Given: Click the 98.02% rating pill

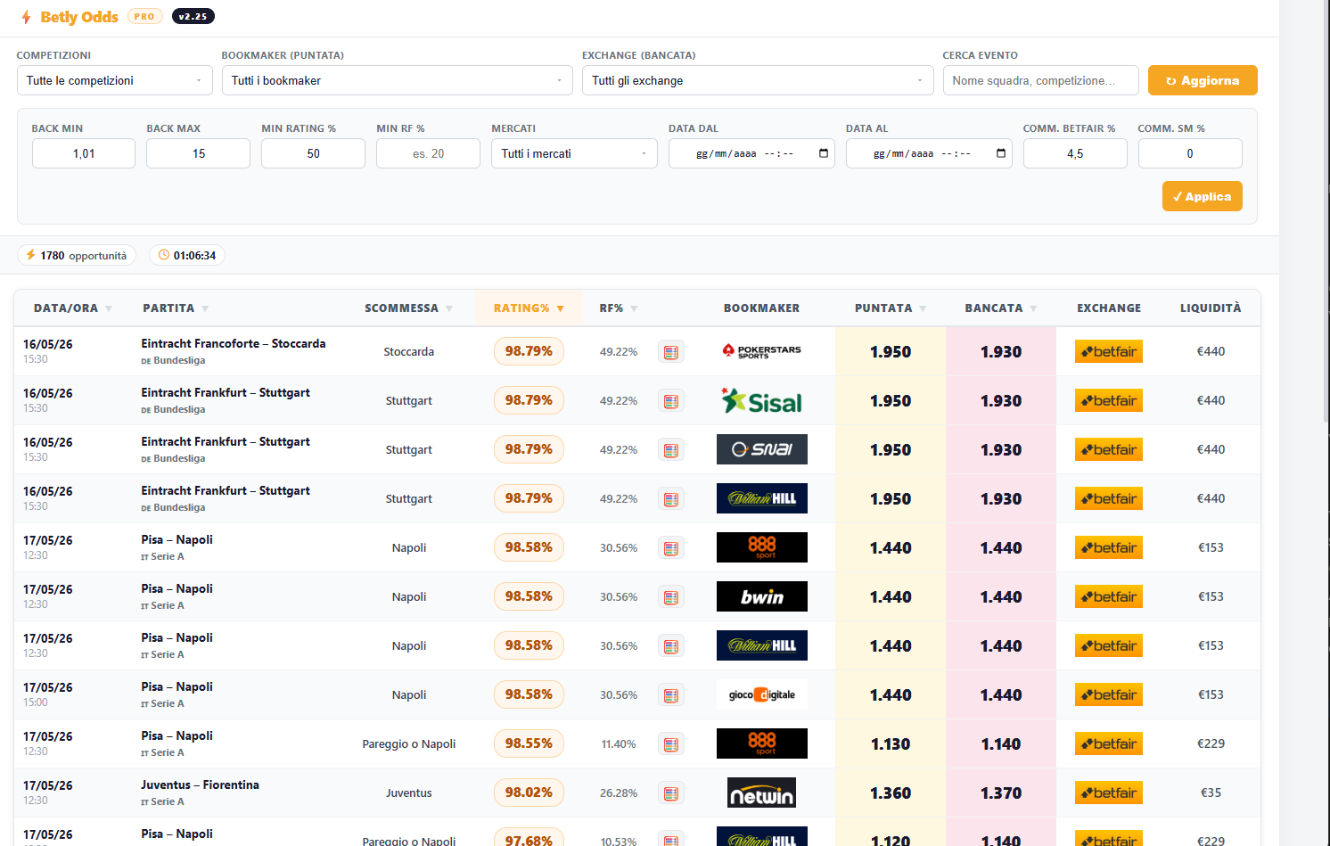Looking at the screenshot, I should pos(529,793).
